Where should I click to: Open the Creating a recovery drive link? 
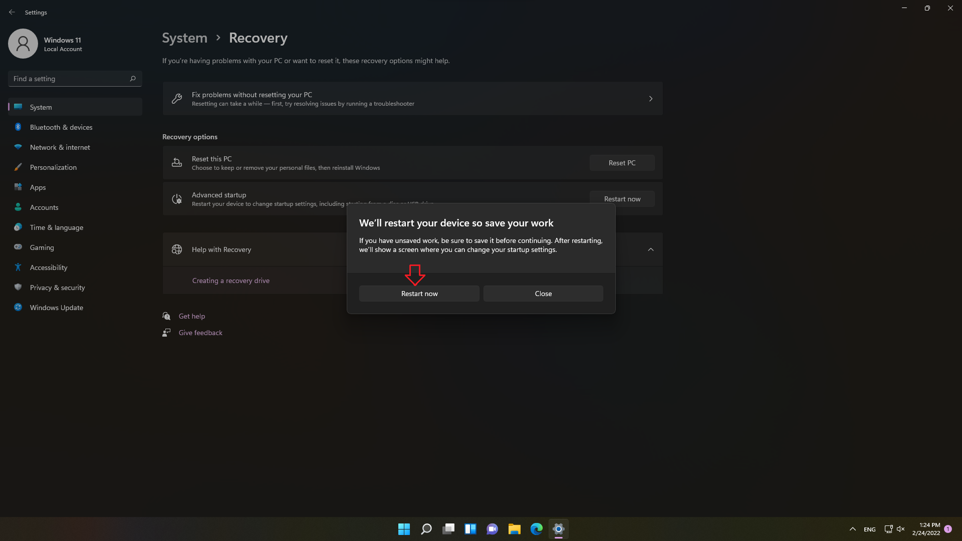pos(230,281)
